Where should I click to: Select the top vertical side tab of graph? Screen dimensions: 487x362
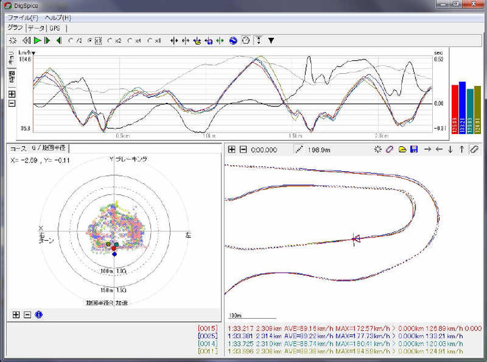[x=11, y=58]
